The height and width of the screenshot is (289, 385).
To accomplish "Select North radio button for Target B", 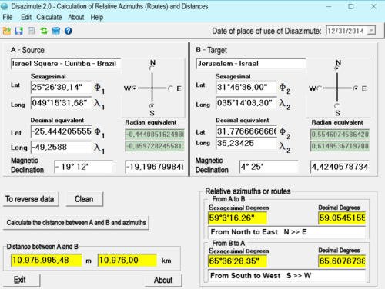I will pyautogui.click(x=336, y=68).
